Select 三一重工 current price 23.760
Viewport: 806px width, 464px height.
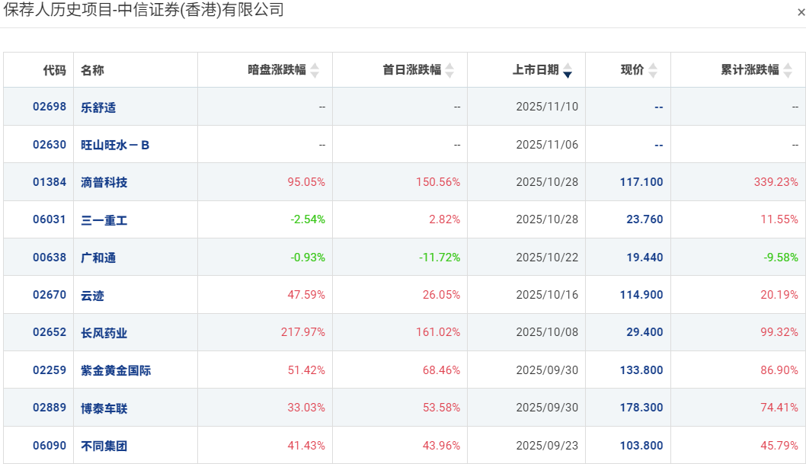click(x=644, y=219)
